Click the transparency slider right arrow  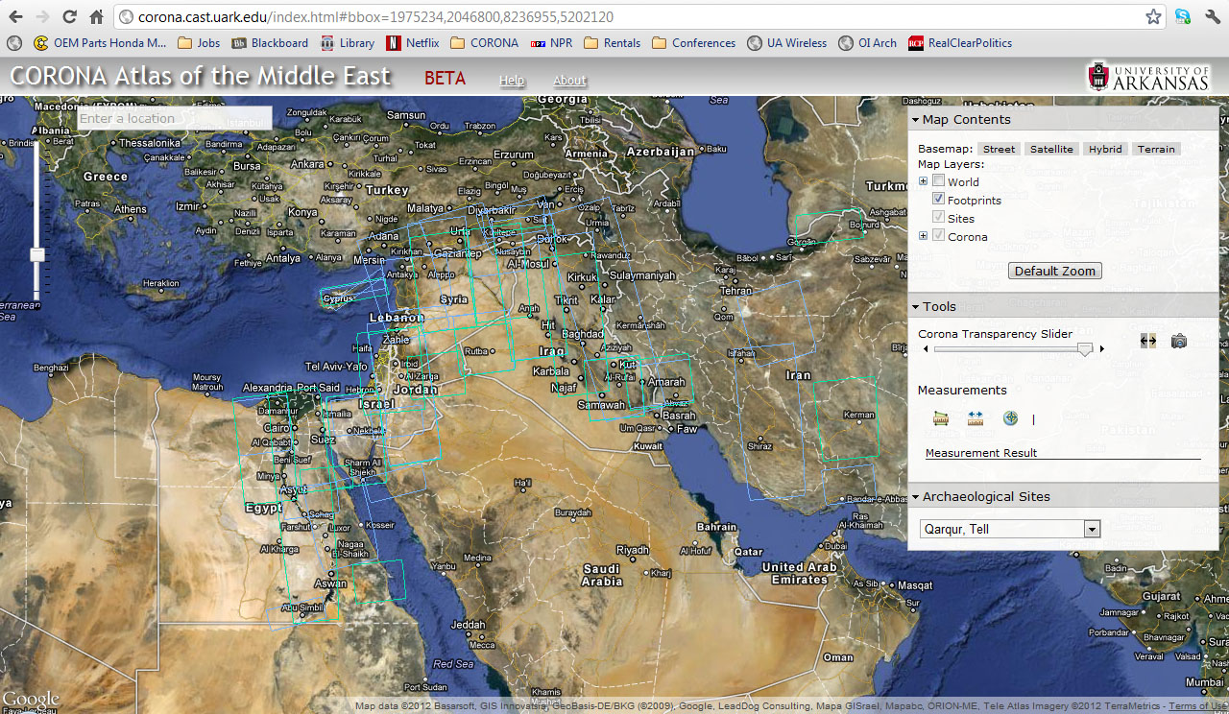(x=1101, y=349)
